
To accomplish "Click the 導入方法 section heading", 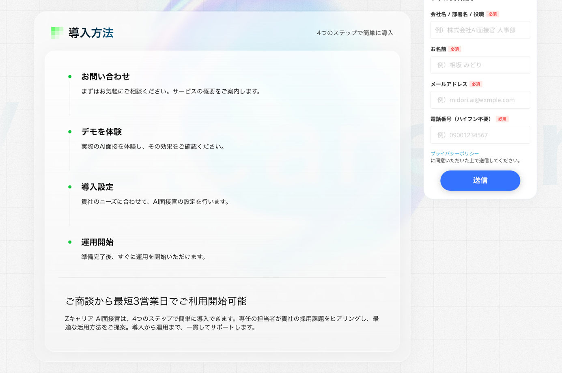I will pyautogui.click(x=91, y=33).
